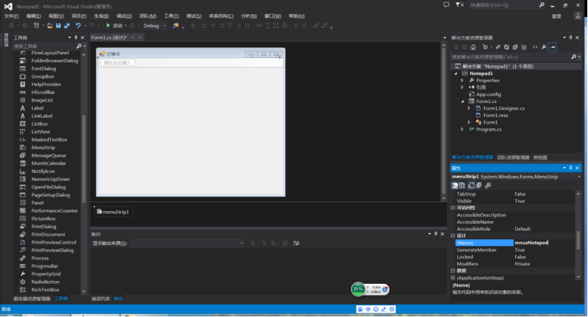588x317 pixels.
Task: Expand the Program.cs node
Action: coord(462,129)
